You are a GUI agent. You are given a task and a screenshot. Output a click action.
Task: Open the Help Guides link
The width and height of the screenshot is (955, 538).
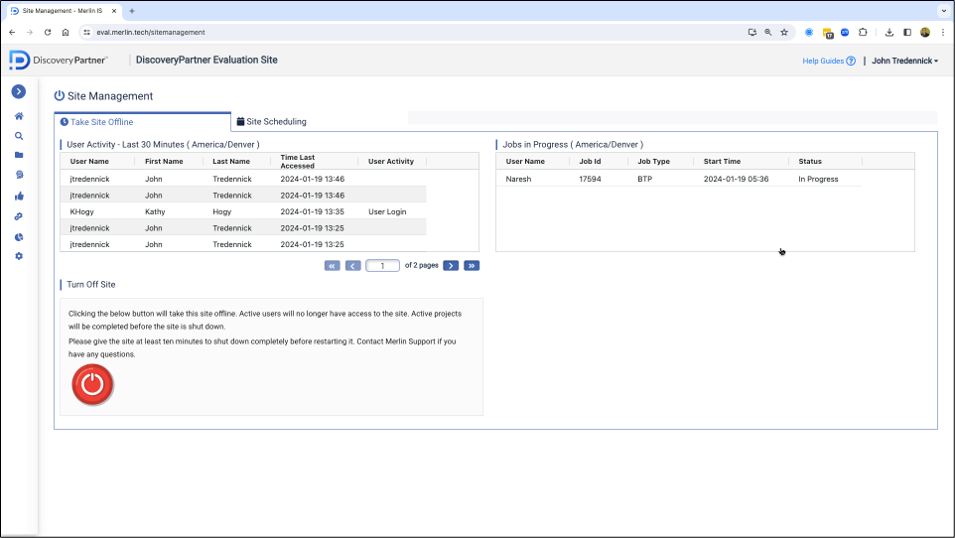[x=828, y=61]
